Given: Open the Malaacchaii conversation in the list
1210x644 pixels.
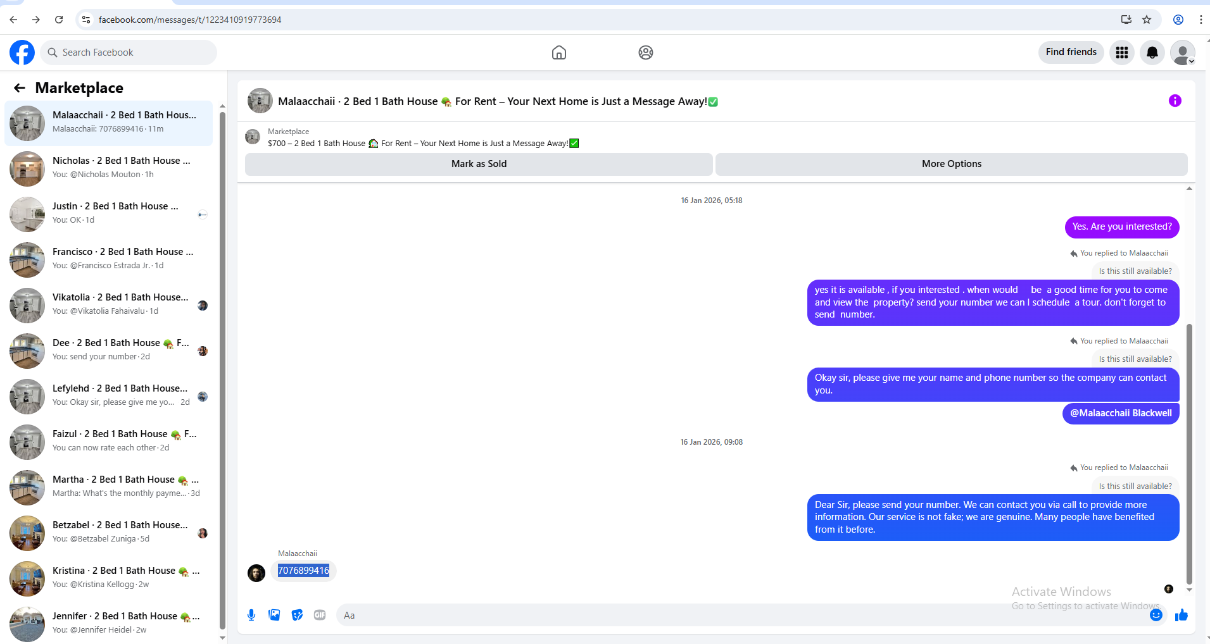Looking at the screenshot, I should (109, 123).
